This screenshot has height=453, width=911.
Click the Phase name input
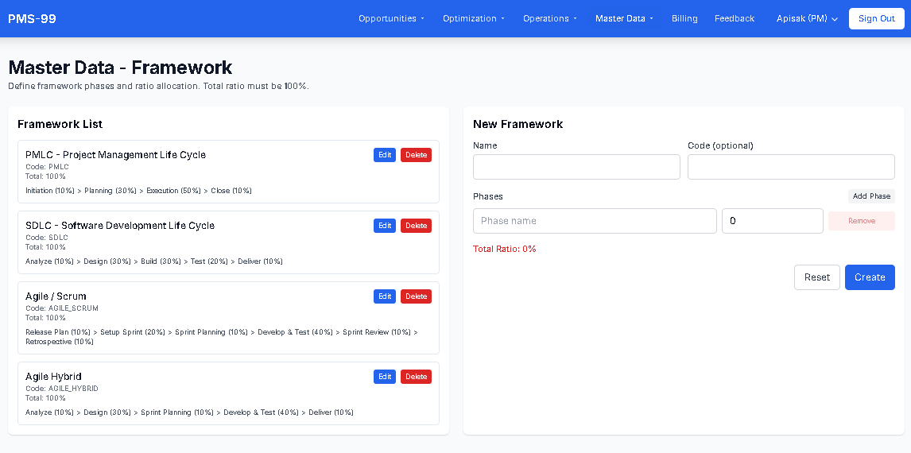tap(595, 221)
